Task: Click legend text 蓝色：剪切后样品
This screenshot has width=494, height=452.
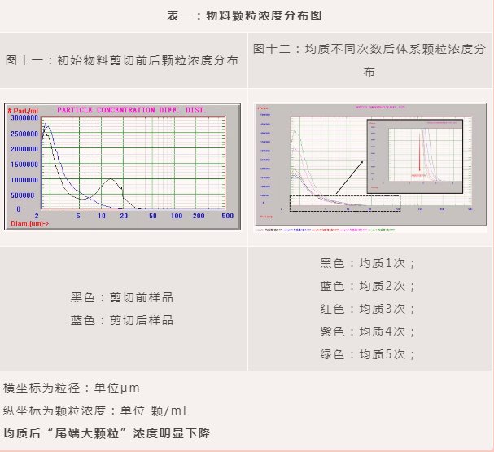Action: click(x=122, y=320)
